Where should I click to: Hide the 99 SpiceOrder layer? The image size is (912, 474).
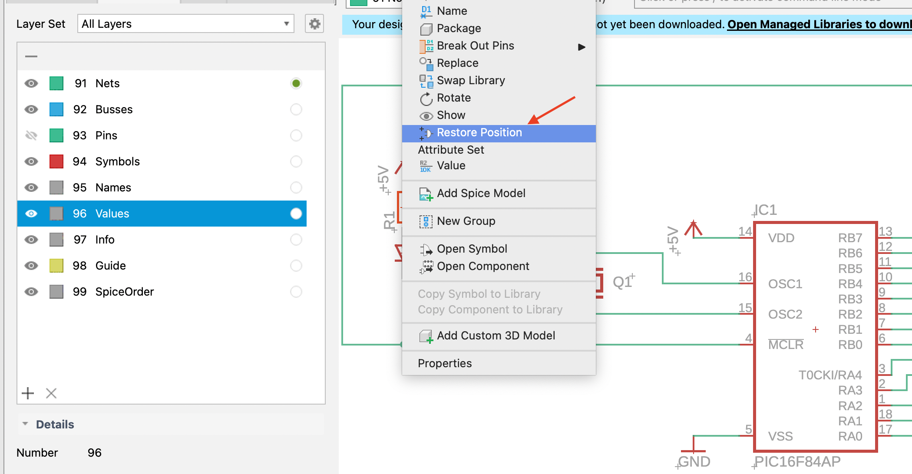click(x=31, y=292)
